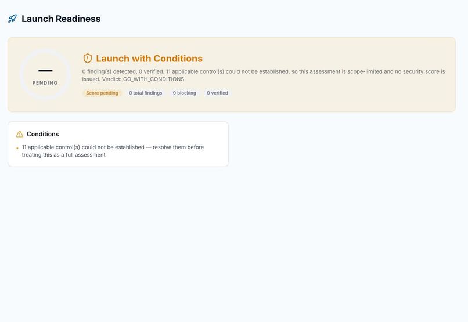Select the 0 verified badge

coord(217,93)
